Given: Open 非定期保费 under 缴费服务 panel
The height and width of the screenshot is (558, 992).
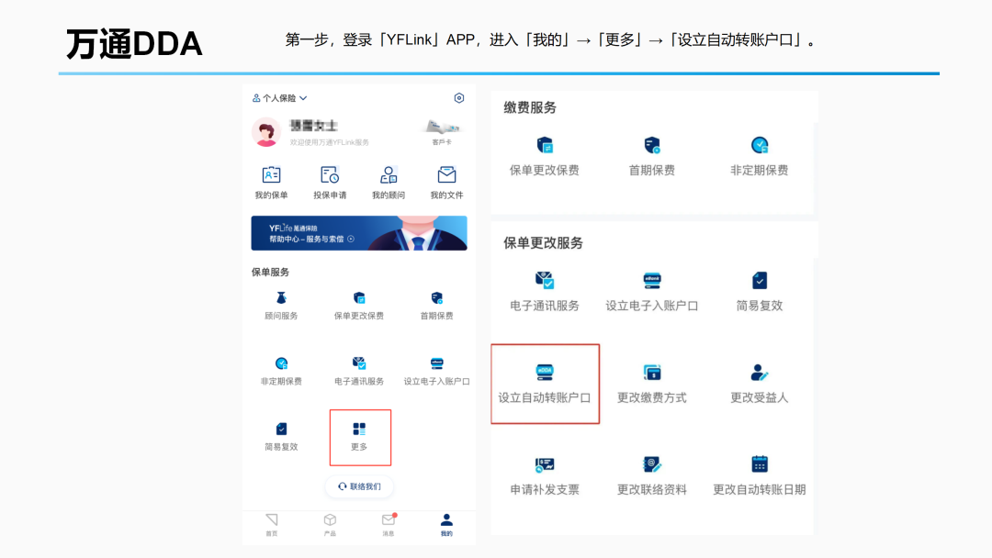Looking at the screenshot, I should click(760, 156).
